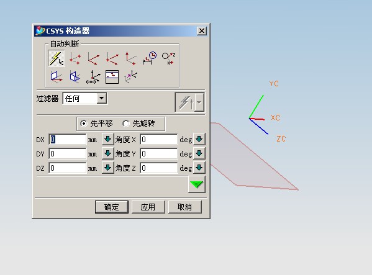Image resolution: width=372 pixels, height=275 pixels.
Task: Open DY expression options arrow
Action: (108, 153)
